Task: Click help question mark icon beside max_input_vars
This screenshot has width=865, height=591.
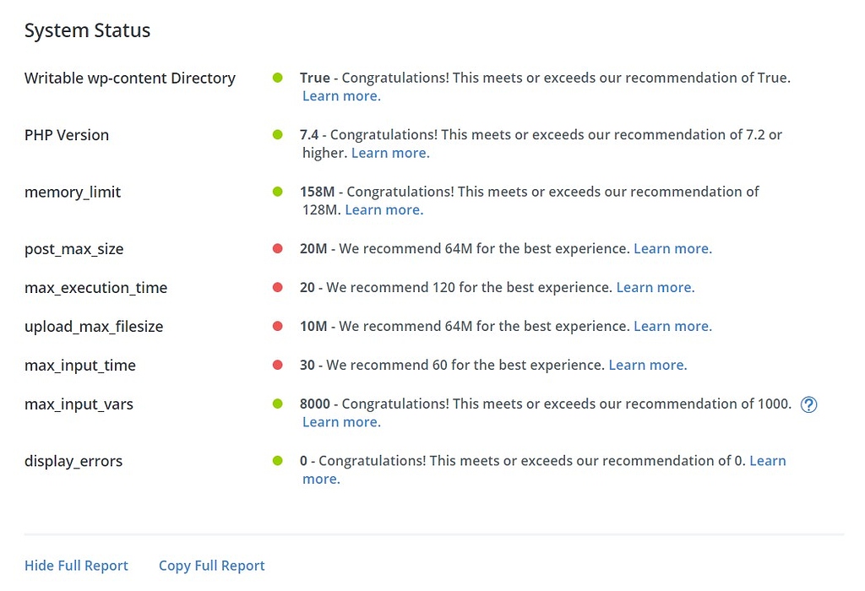Action: point(808,404)
